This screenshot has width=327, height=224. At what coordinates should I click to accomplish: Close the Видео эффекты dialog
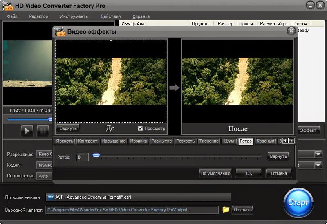pos(291,31)
